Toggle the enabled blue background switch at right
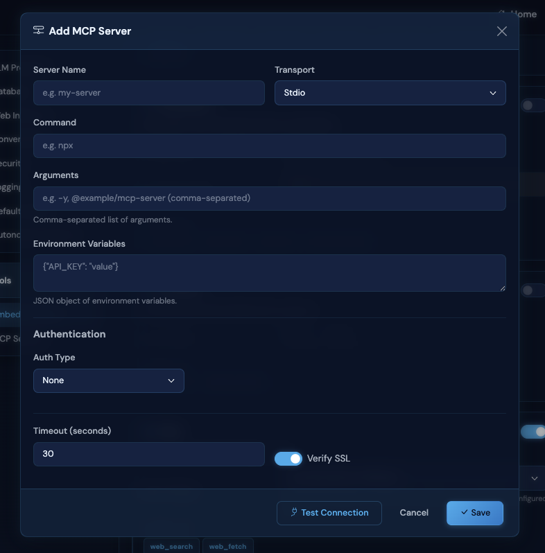 (x=533, y=432)
